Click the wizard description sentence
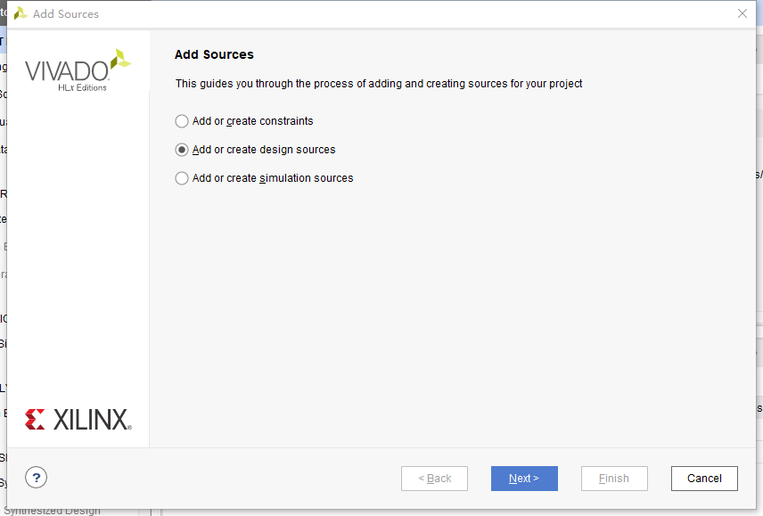763x516 pixels. 378,84
